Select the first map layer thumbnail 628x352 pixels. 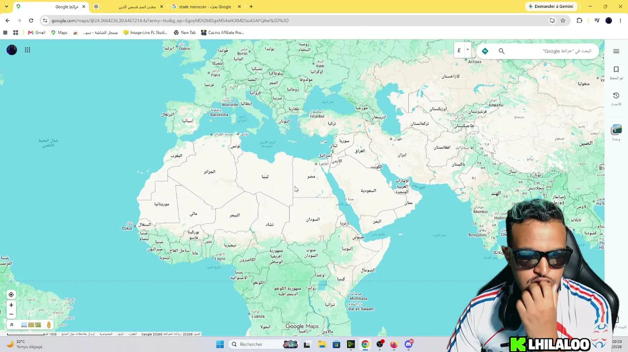click(24, 325)
